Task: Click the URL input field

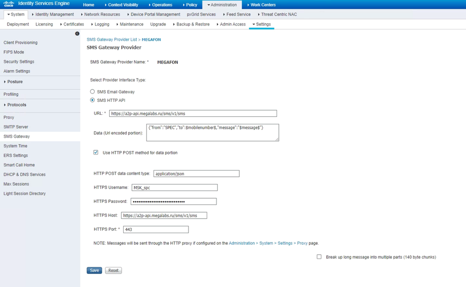Action: pyautogui.click(x=193, y=113)
